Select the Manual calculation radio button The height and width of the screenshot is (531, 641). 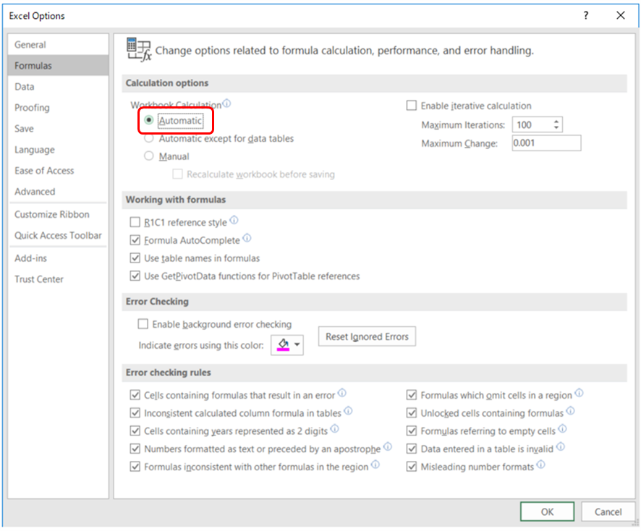click(x=149, y=156)
